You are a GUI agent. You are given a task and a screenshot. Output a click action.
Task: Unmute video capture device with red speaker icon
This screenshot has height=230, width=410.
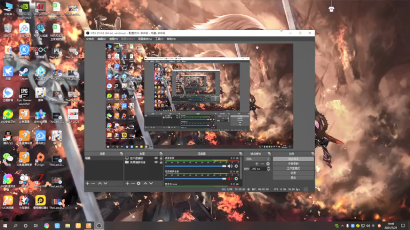point(230,179)
